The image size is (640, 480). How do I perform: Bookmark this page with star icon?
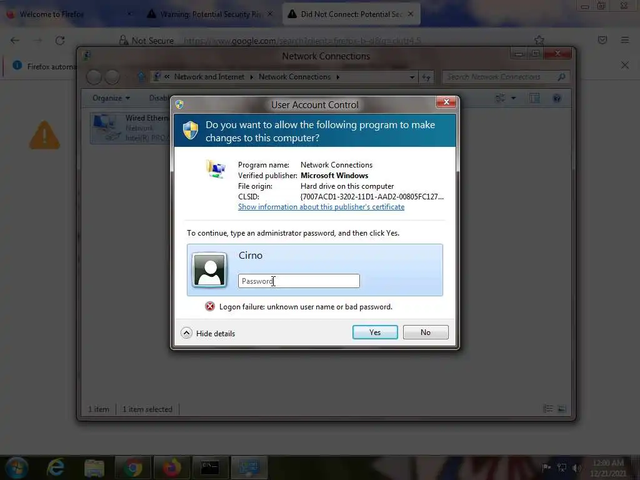[x=539, y=40]
